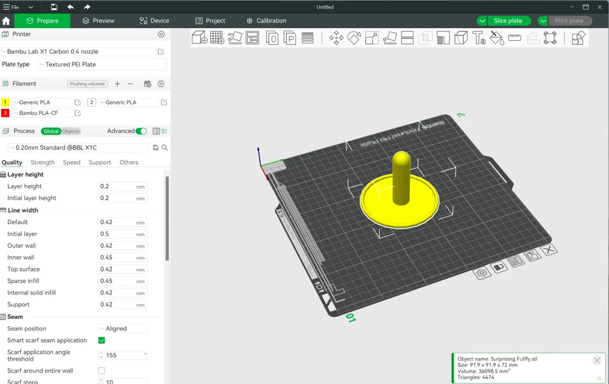Select the Color painting bucket tool
This screenshot has width=609, height=384.
pyautogui.click(x=497, y=38)
